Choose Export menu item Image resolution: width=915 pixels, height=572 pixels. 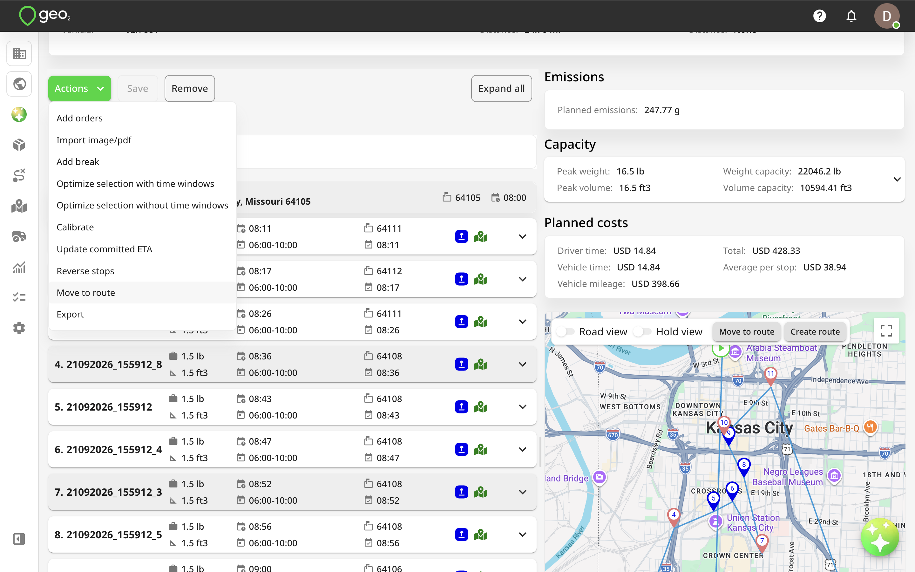143,314
